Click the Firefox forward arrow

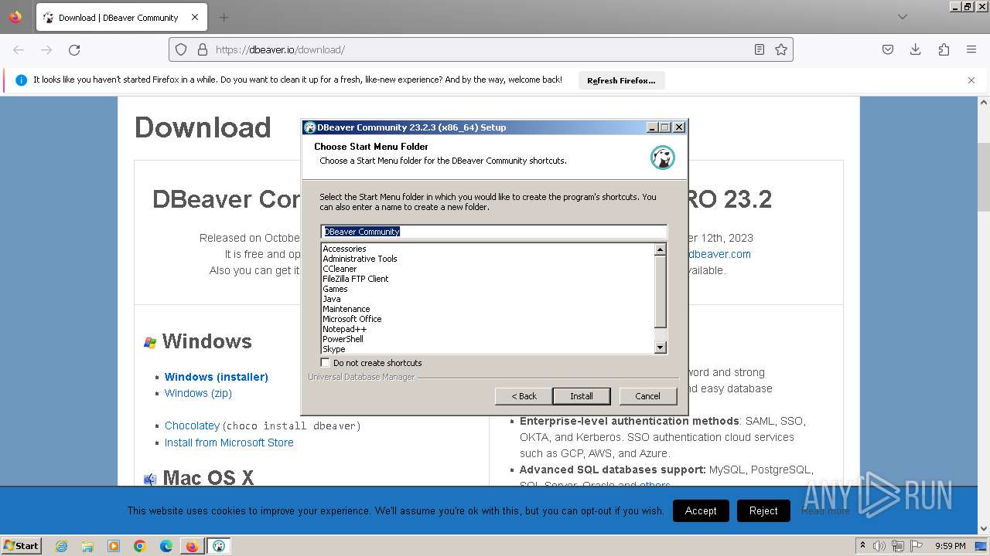pyautogui.click(x=46, y=49)
